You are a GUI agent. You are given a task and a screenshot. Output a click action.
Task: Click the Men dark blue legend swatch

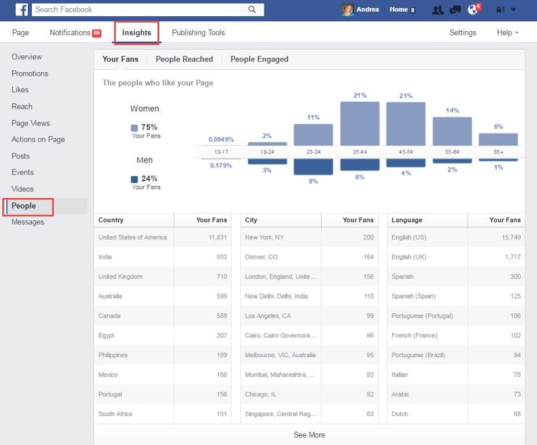click(134, 179)
